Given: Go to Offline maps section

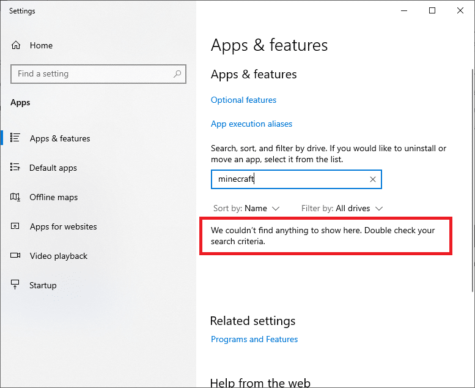Looking at the screenshot, I should point(54,197).
